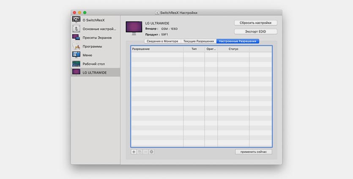This screenshot has height=179, width=353.
Task: Switch to the Сведения о Мониторе tab
Action: pyautogui.click(x=162, y=41)
